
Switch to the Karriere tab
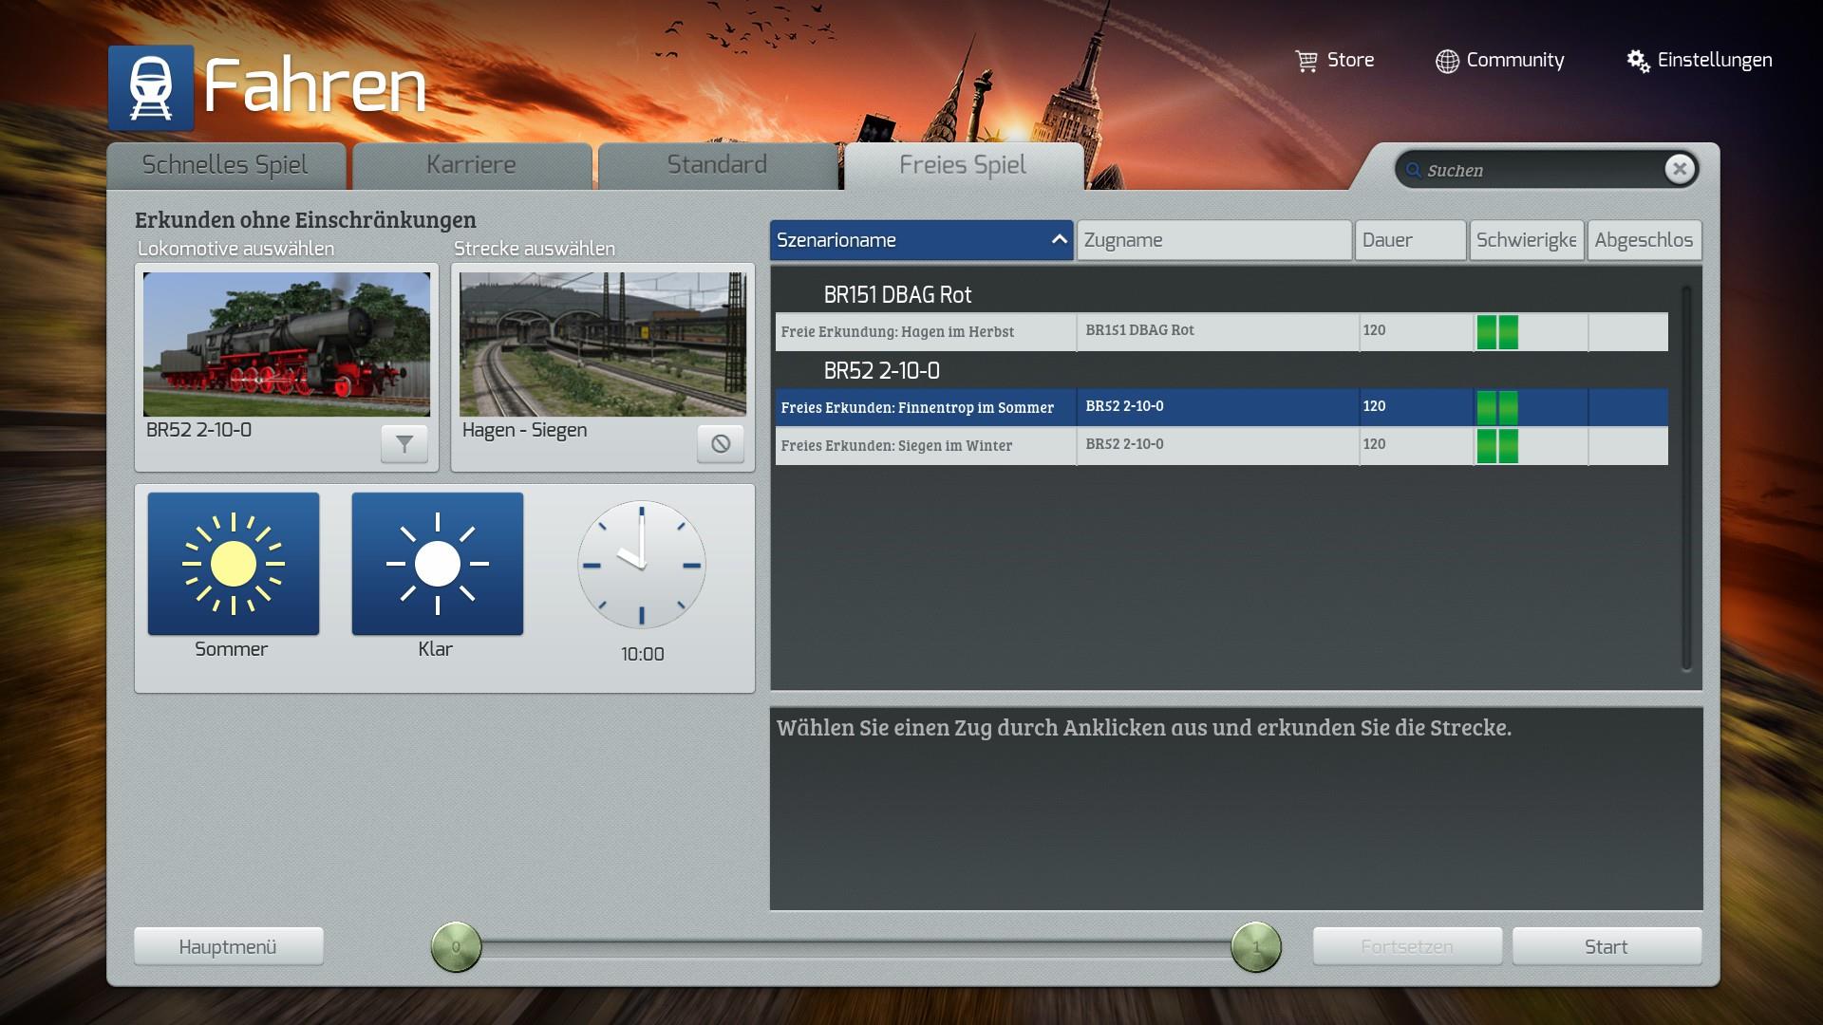coord(472,165)
